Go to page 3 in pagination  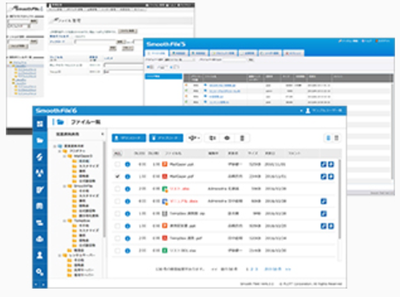click(x=257, y=269)
